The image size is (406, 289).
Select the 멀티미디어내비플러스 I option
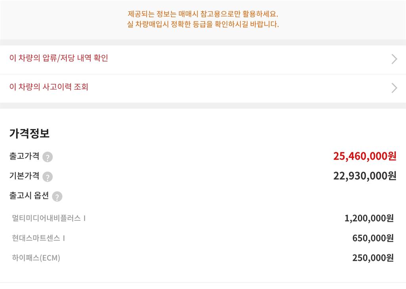pyautogui.click(x=49, y=218)
